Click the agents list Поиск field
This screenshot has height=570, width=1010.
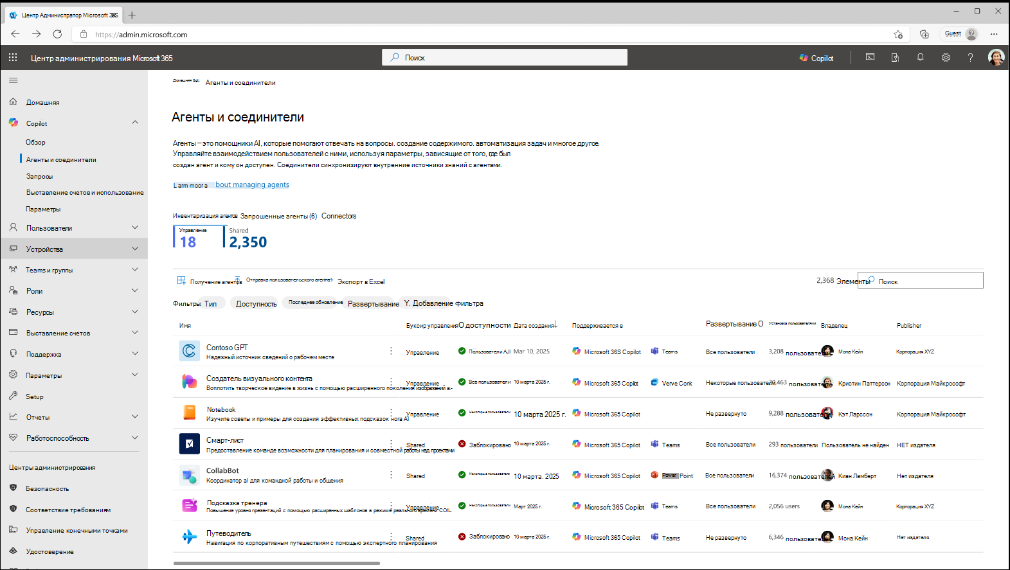pos(921,280)
